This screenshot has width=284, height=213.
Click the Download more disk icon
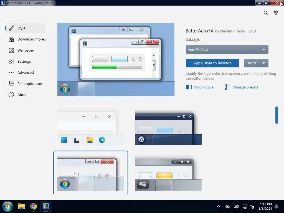(x=11, y=39)
